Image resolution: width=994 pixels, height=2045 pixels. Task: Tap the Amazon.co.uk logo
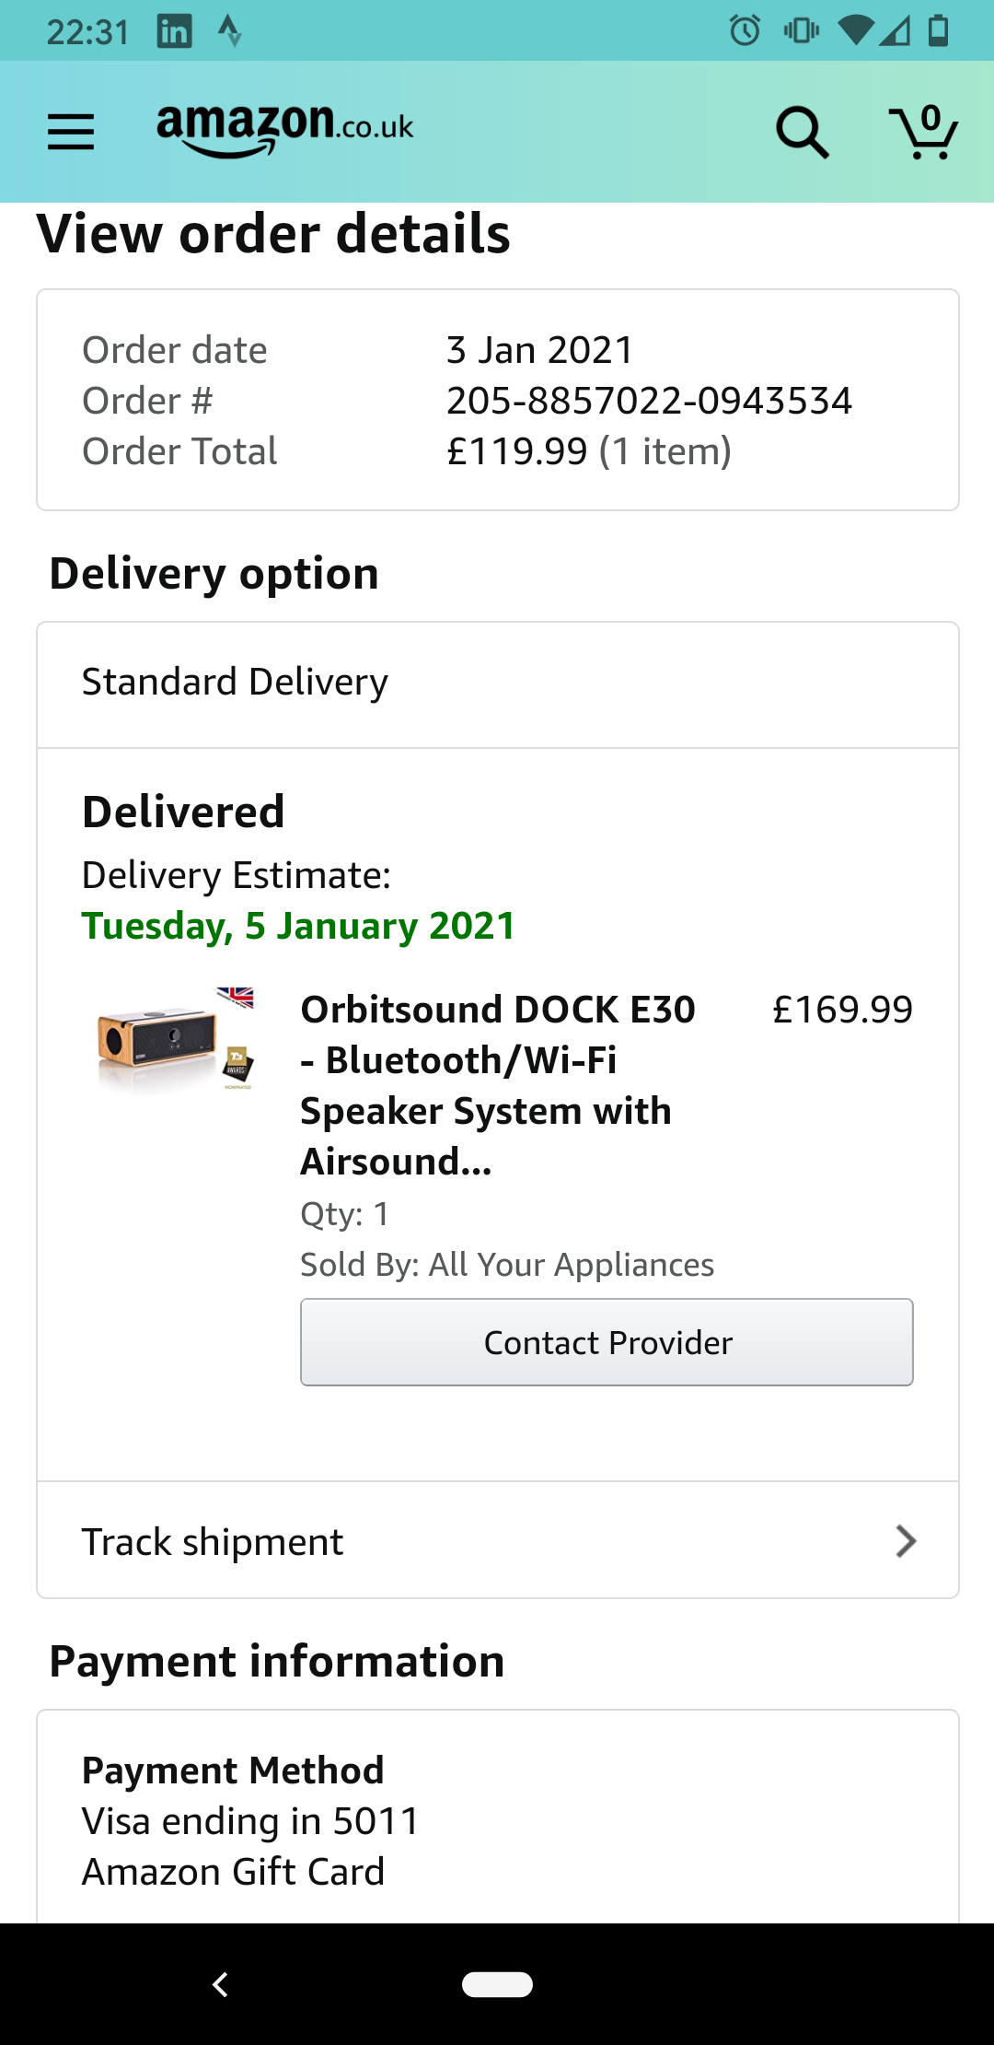285,130
